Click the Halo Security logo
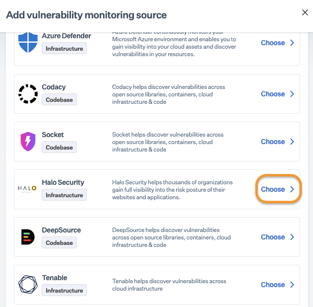The width and height of the screenshot is (313, 307). (28, 189)
